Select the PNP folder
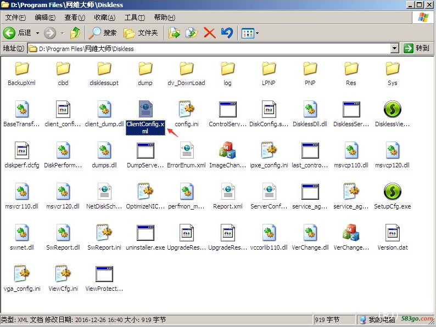The height and width of the screenshot is (327, 436). [310, 74]
